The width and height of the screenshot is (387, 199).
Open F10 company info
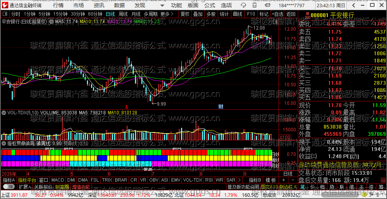pos(251,14)
